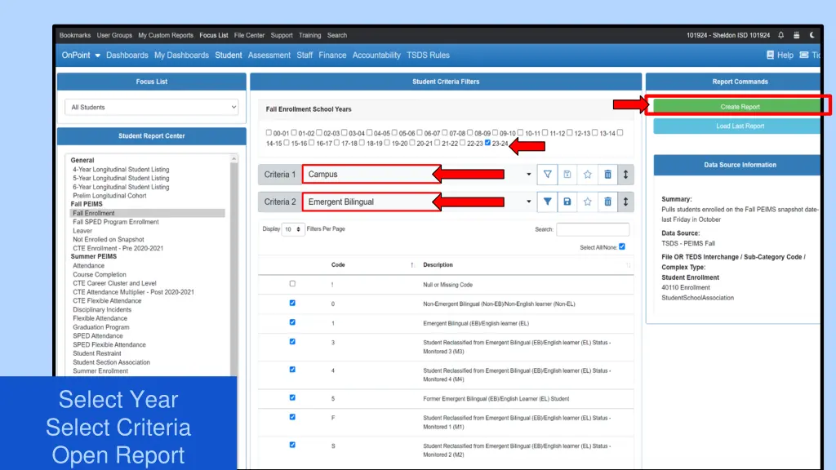This screenshot has height=470, width=836.
Task: Select 4-Year Longitudinal Student Listing
Action: pos(121,170)
